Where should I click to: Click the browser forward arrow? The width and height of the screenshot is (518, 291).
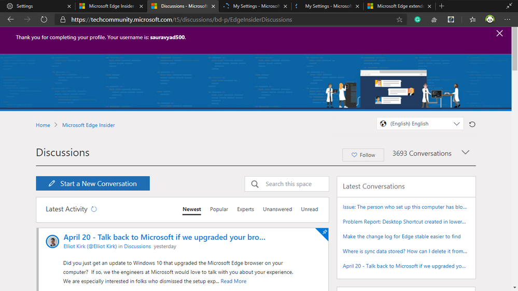[x=27, y=20]
